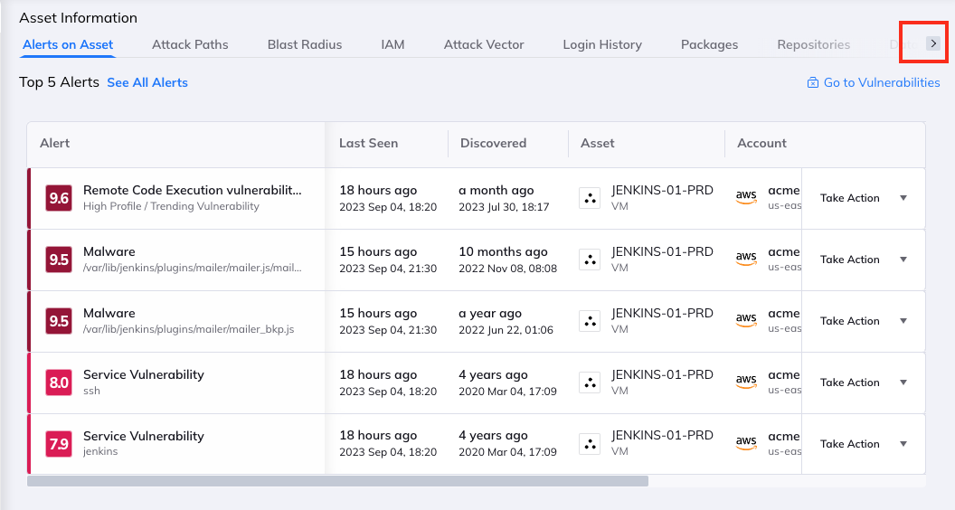Open Take Action arrow for ssh Service Vulnerability
This screenshot has height=510, width=955.
903,382
